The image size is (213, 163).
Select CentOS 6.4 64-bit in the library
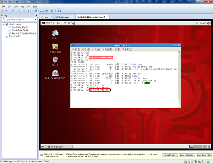pyautogui.click(x=20, y=30)
